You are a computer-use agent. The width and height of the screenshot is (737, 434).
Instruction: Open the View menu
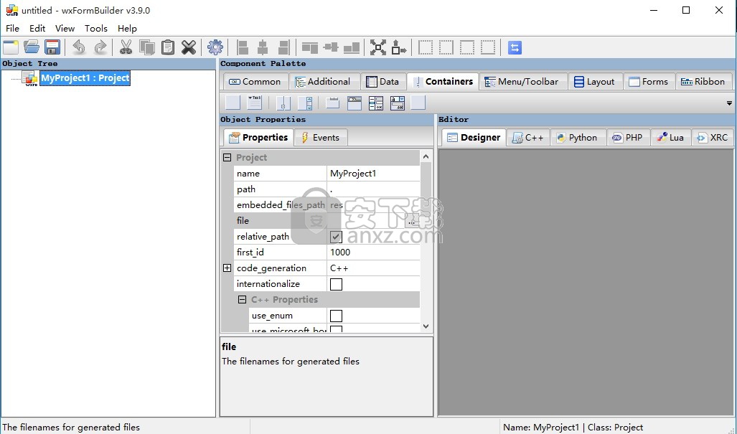click(65, 28)
